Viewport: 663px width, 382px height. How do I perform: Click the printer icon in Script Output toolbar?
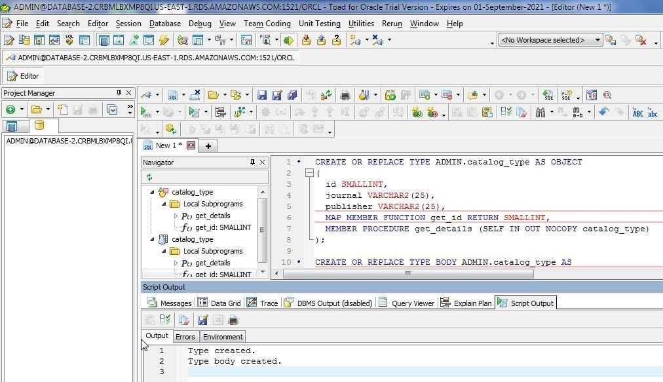(x=233, y=320)
